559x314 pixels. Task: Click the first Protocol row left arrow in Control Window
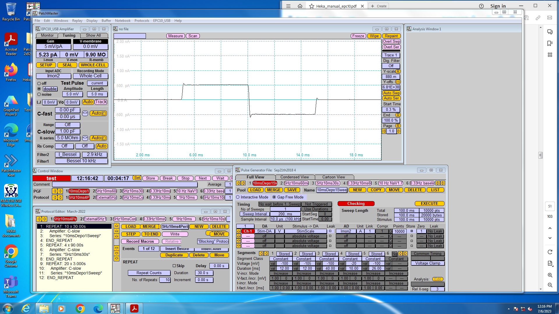click(x=54, y=197)
